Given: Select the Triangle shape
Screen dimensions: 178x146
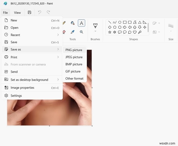Looking at the screenshot, I should pos(140,22).
